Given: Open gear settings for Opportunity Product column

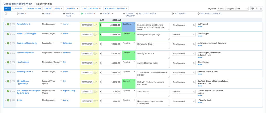Looking at the screenshot, I should tap(199, 14).
